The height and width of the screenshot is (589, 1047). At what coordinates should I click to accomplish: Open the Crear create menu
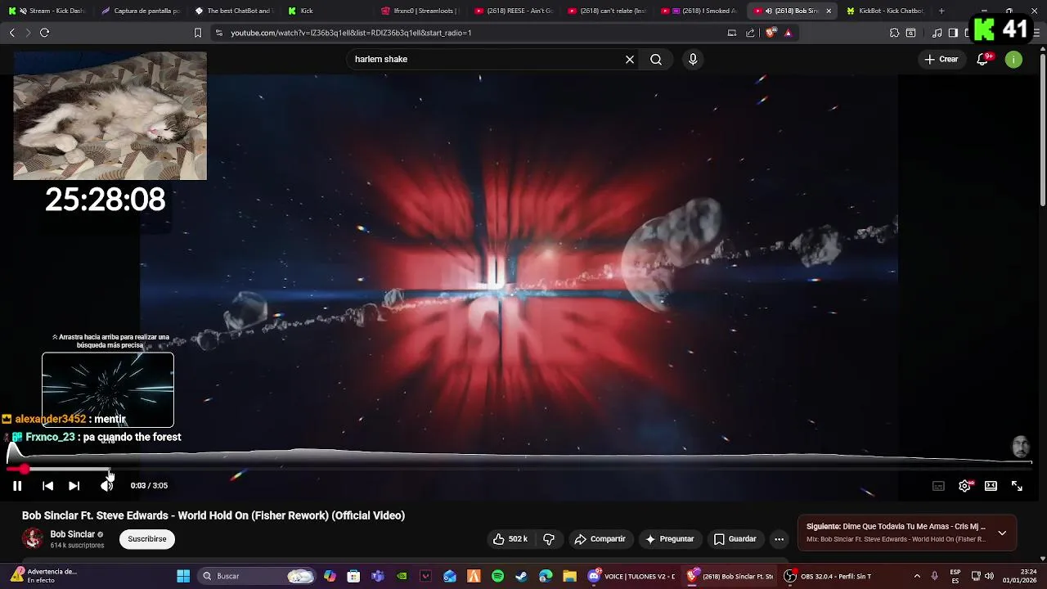click(x=941, y=60)
